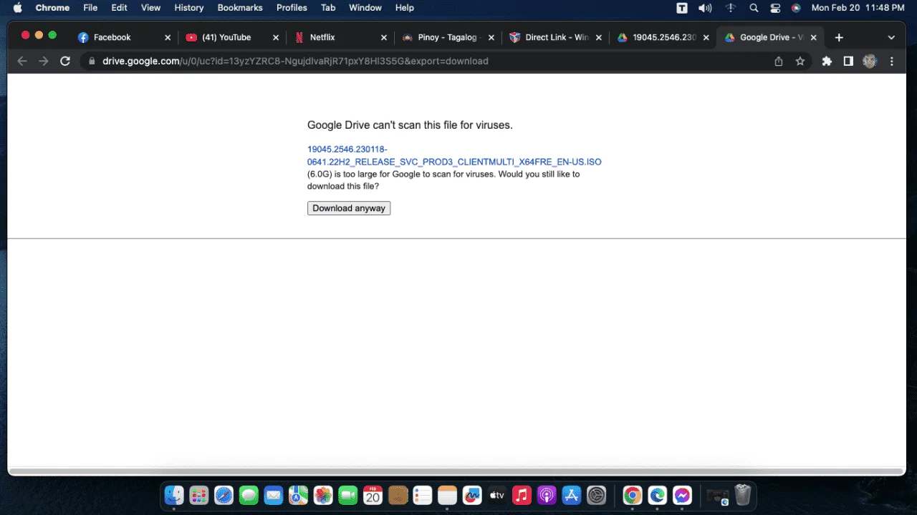Open Mail from the Dock
917x515 pixels.
[x=273, y=495]
